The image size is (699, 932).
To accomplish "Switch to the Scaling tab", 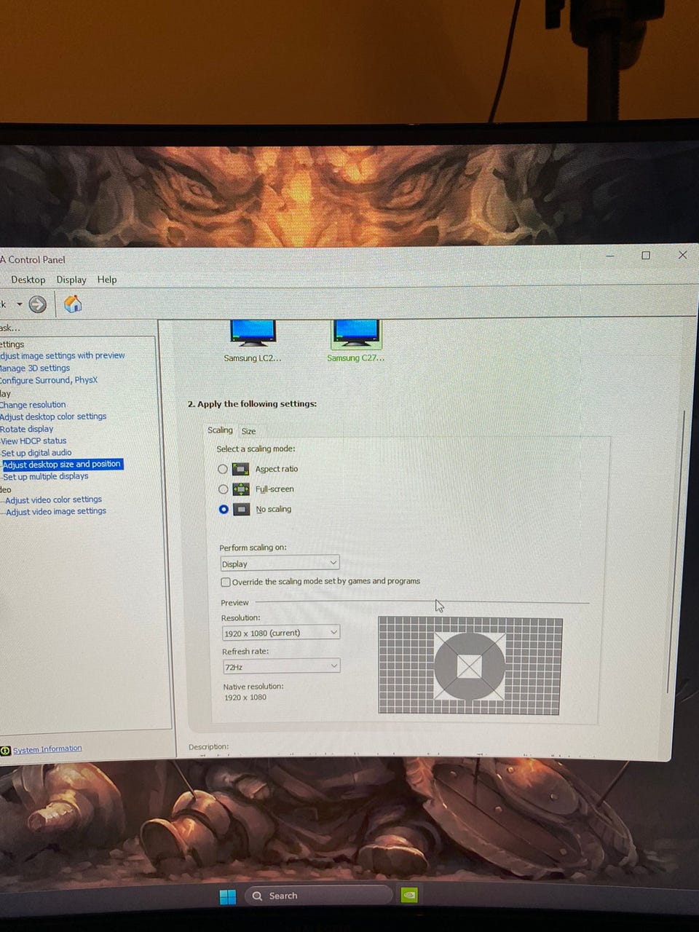I will pyautogui.click(x=220, y=430).
